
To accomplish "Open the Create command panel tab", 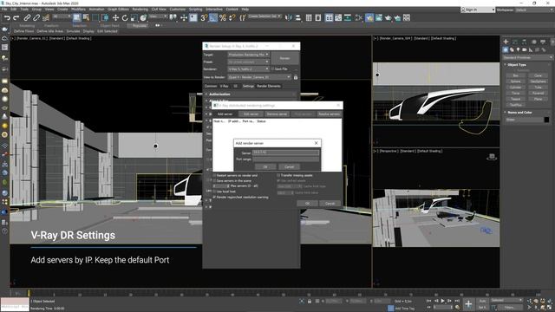I will point(506,42).
